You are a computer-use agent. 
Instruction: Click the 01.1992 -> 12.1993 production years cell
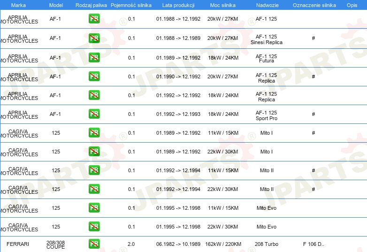[178, 114]
